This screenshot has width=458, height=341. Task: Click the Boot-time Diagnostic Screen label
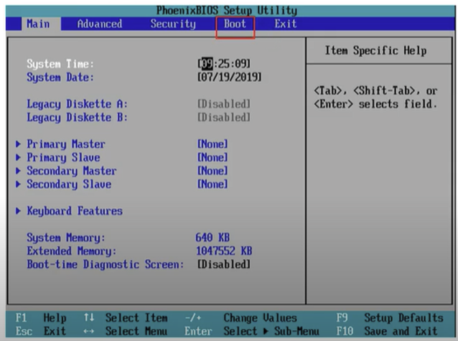click(105, 264)
